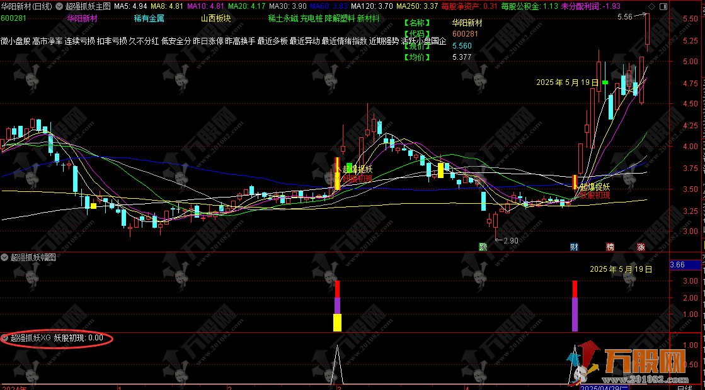Click the 高市净率 tag
This screenshot has width=705, height=390.
[x=48, y=42]
